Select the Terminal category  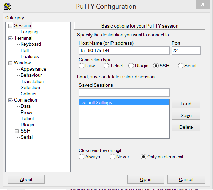[23, 38]
